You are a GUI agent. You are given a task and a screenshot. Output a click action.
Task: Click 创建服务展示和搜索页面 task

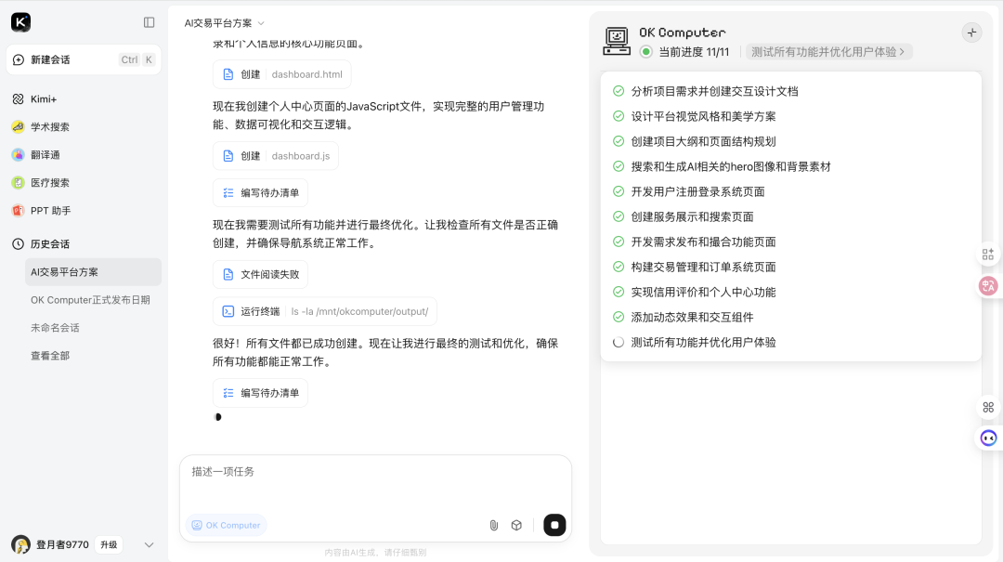coord(692,217)
